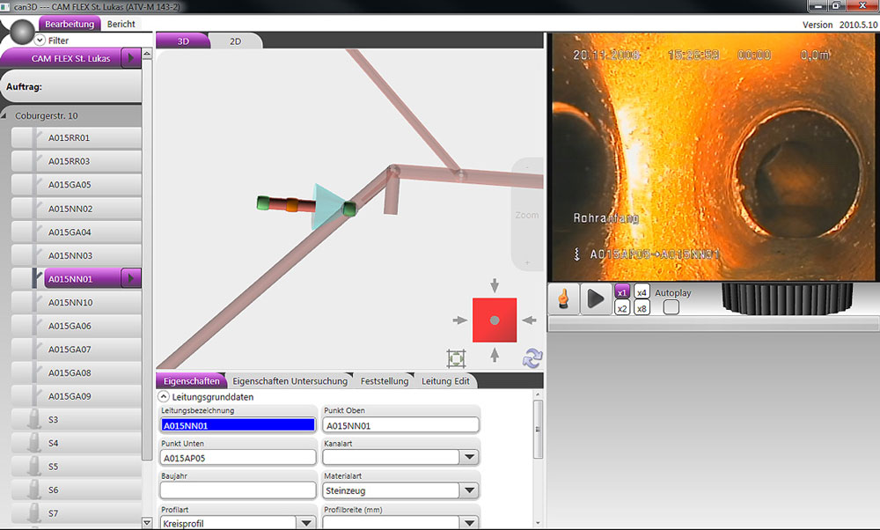The image size is (880, 530).
Task: Click the arrow right of red square
Action: (x=529, y=320)
